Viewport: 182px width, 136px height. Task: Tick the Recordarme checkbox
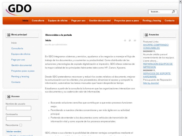pyautogui.click(x=21, y=125)
